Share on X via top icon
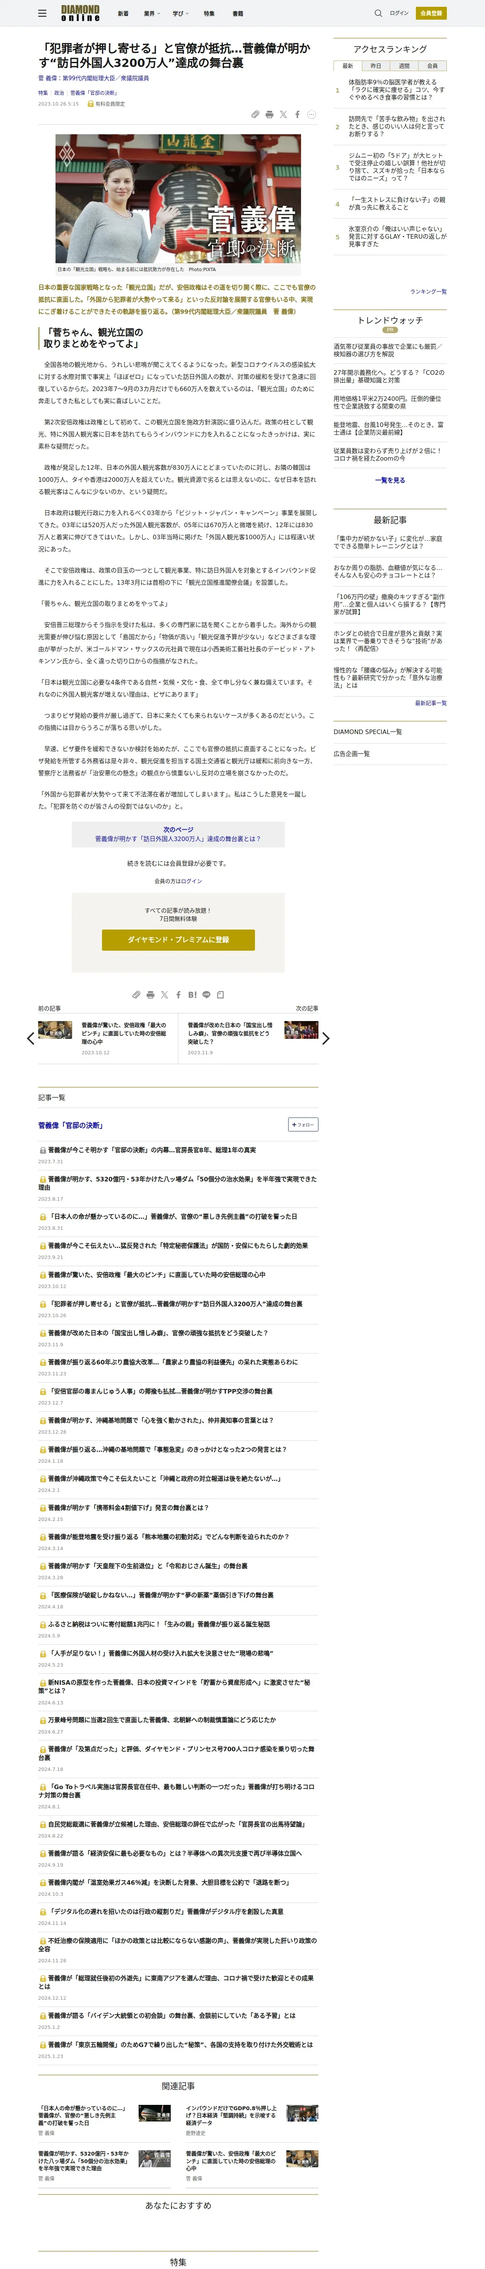Image resolution: width=485 pixels, height=2269 pixels. point(283,115)
